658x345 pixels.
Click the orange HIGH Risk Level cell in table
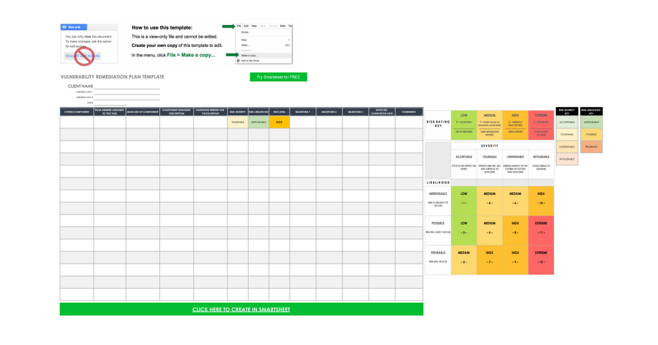click(279, 122)
